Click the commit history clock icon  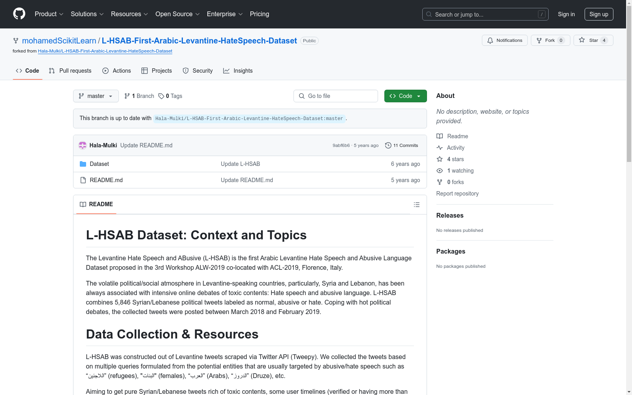(388, 145)
